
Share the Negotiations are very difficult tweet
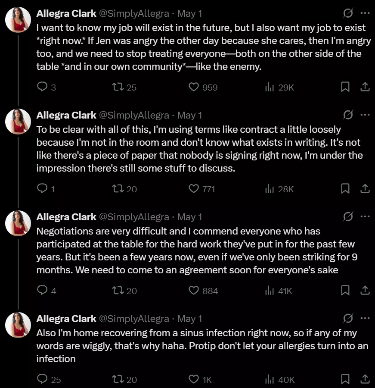pyautogui.click(x=365, y=290)
